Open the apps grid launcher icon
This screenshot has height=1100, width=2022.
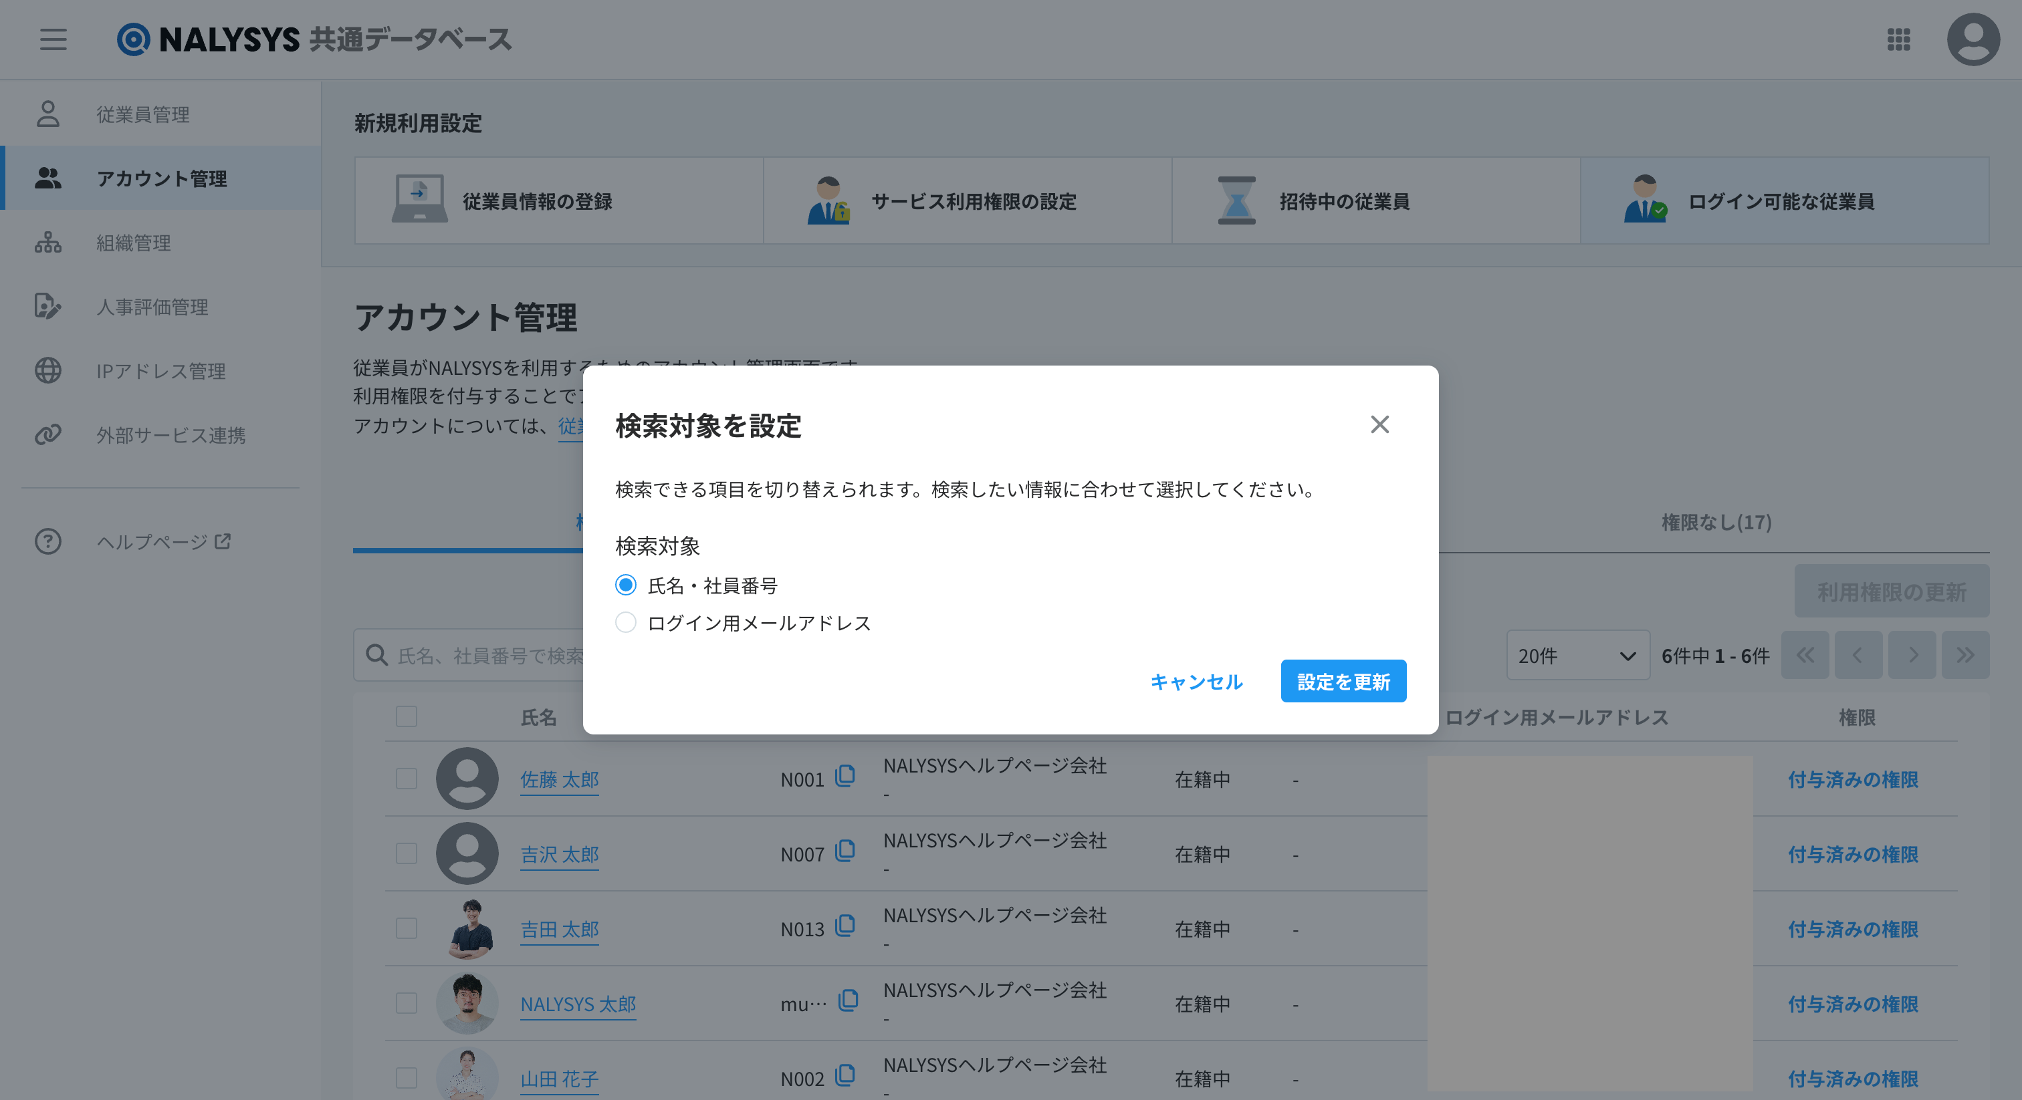click(1898, 39)
